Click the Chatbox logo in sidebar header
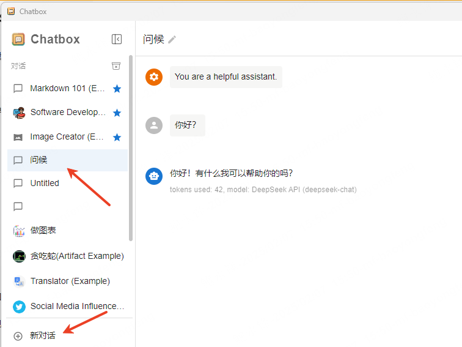The width and height of the screenshot is (462, 347). (18, 39)
